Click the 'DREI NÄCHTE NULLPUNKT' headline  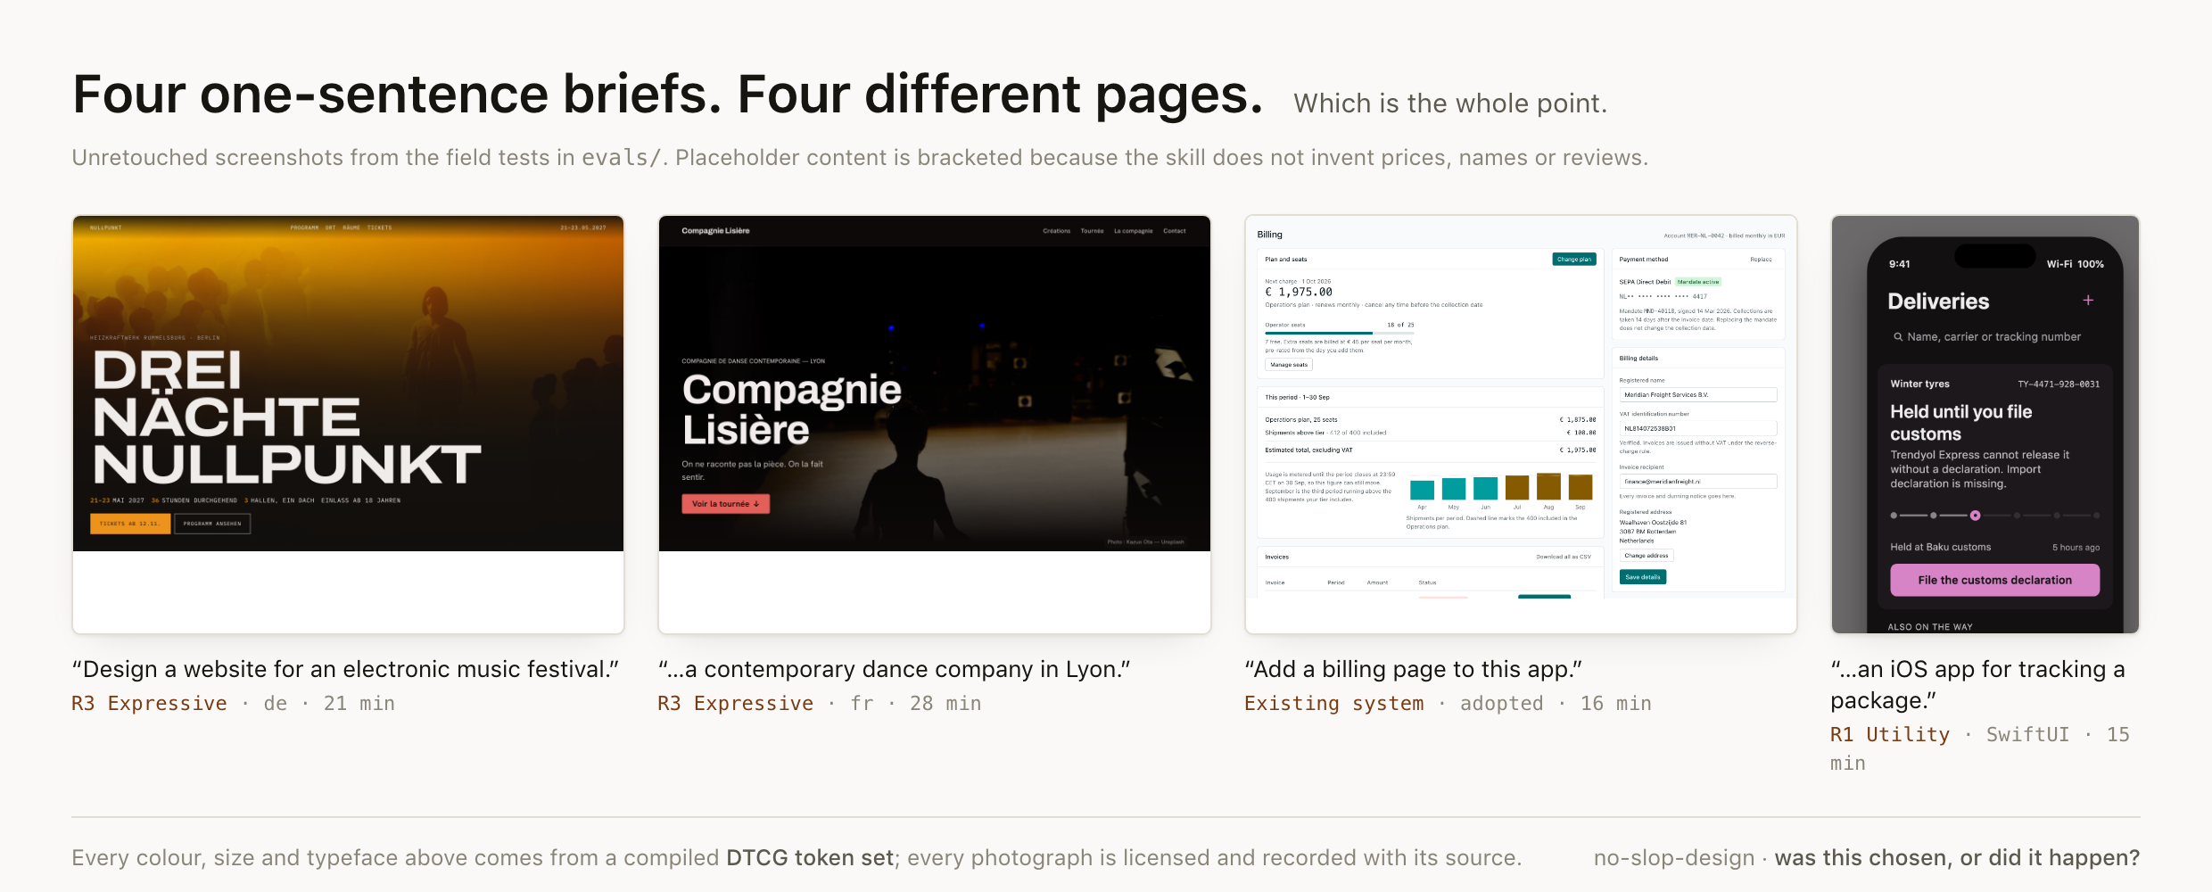(x=286, y=417)
